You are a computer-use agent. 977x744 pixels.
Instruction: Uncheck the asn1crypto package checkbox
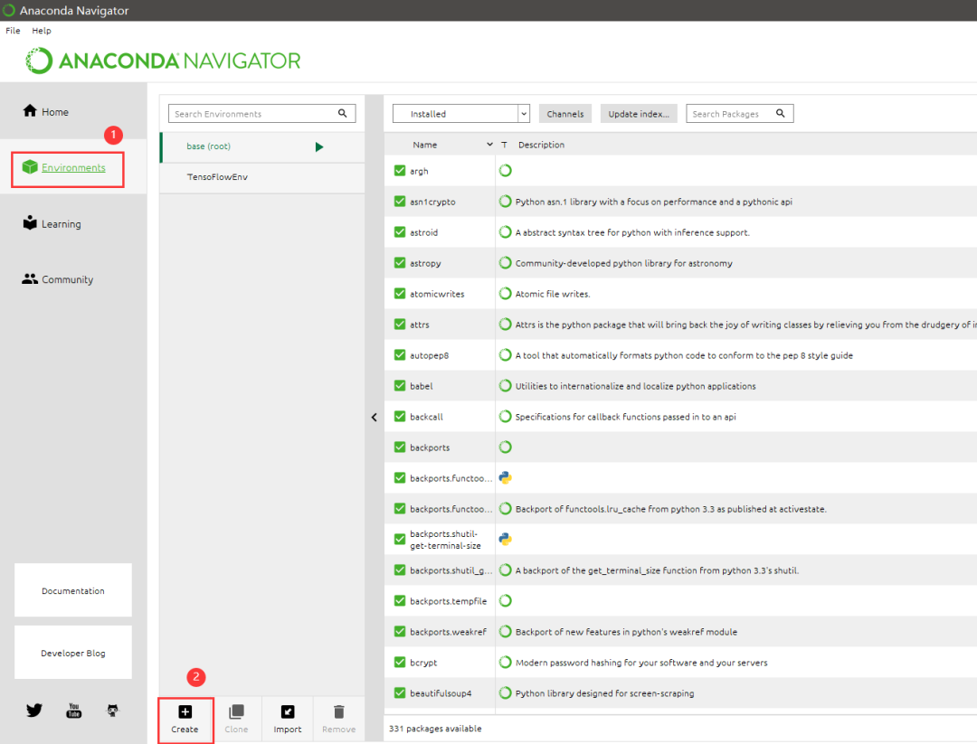click(x=400, y=201)
